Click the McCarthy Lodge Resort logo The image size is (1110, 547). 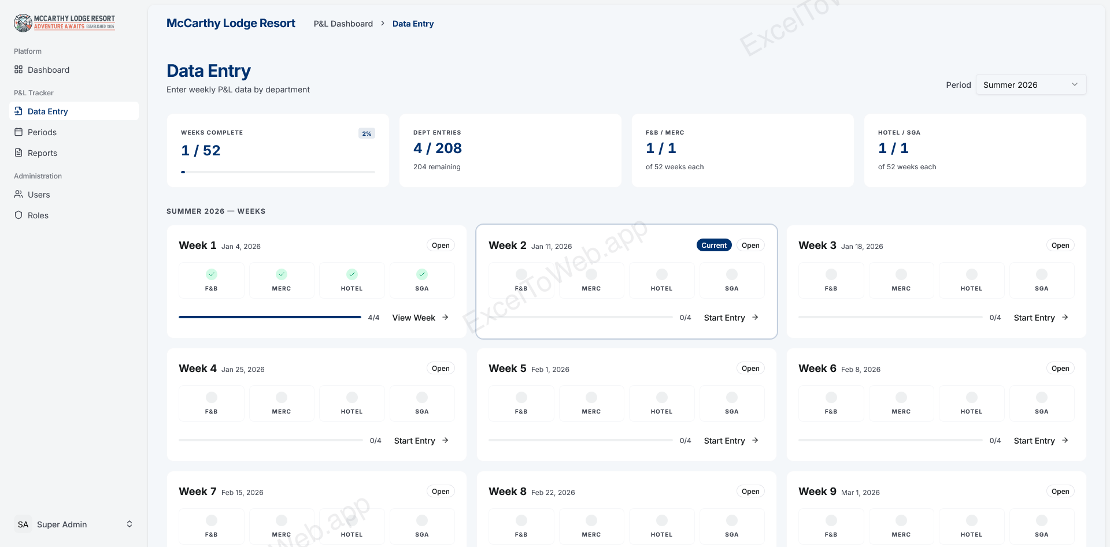(64, 23)
